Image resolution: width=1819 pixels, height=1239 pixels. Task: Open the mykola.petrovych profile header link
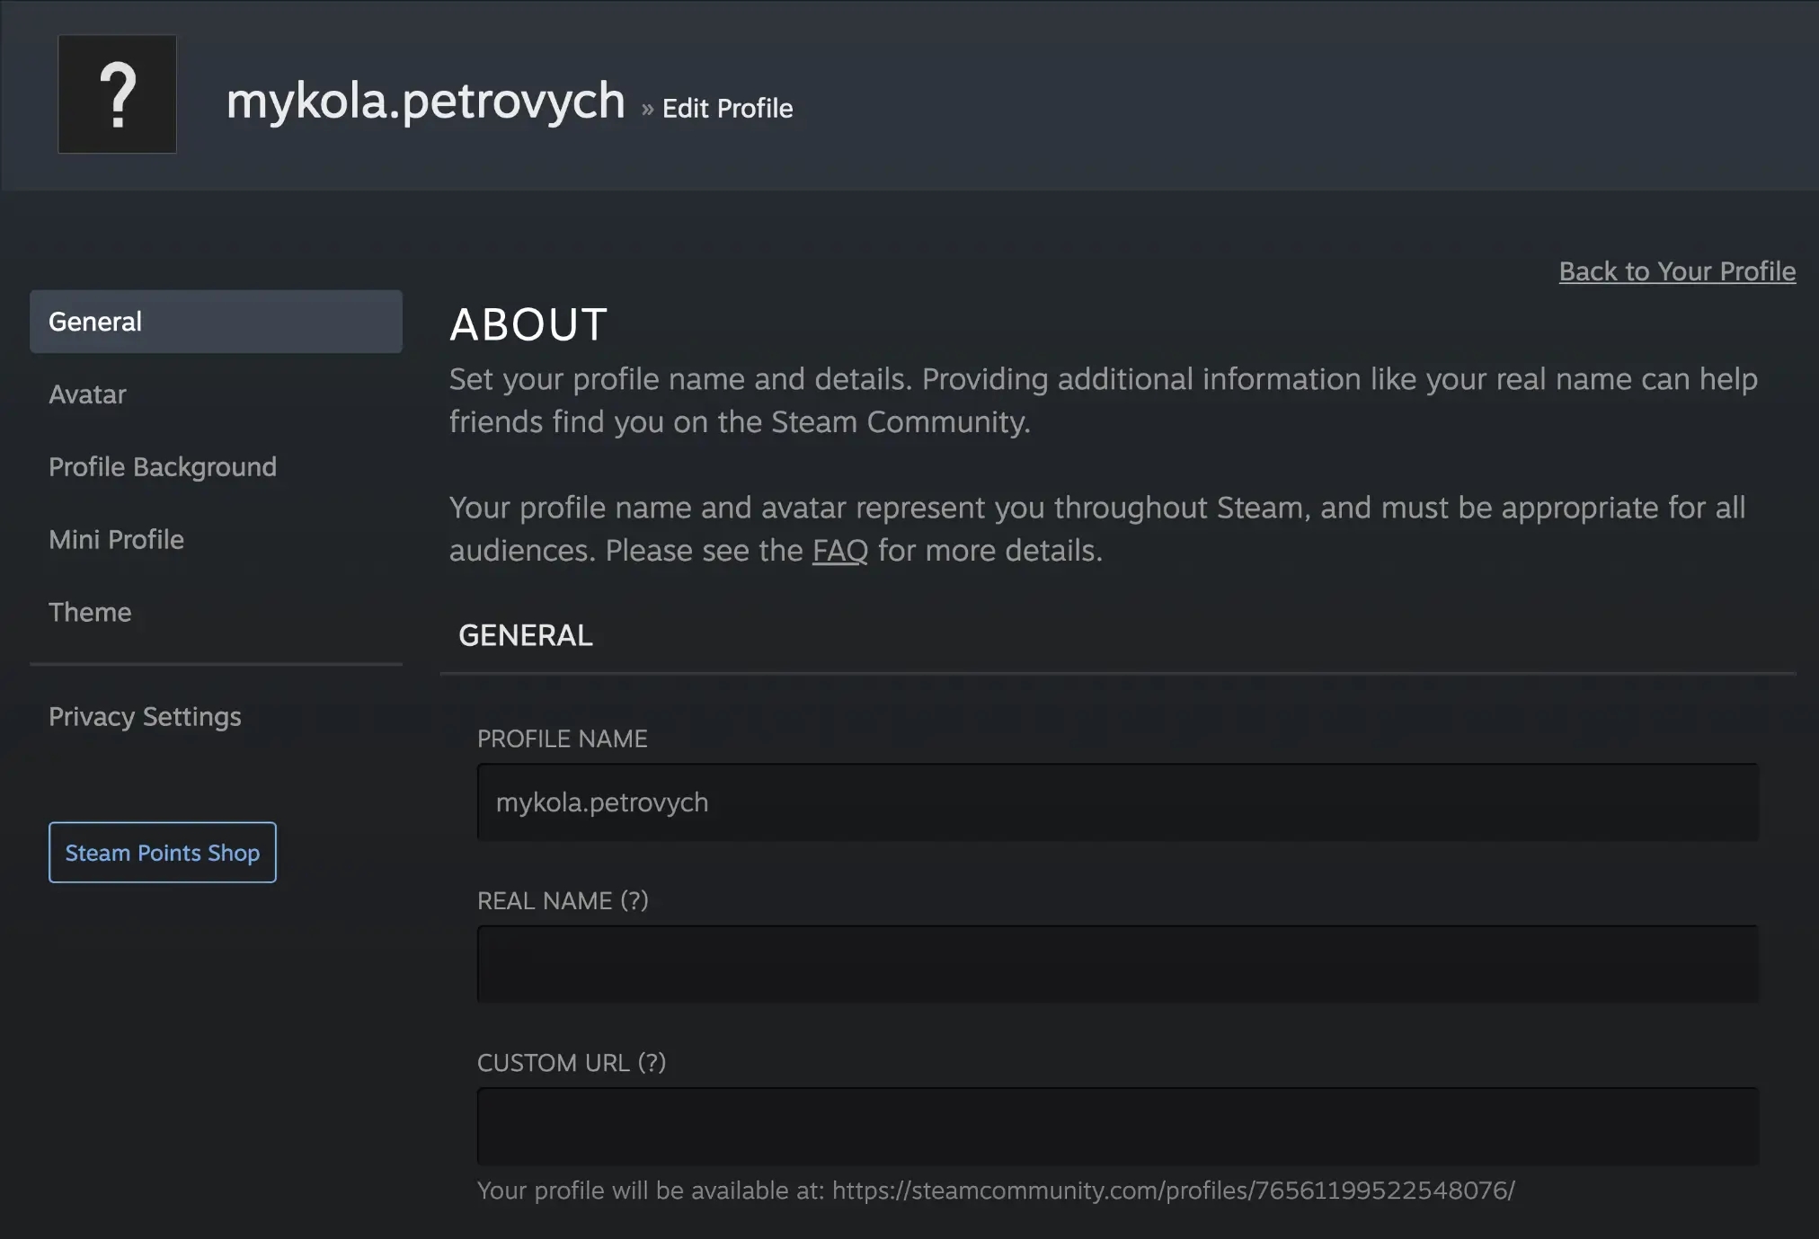pyautogui.click(x=425, y=101)
